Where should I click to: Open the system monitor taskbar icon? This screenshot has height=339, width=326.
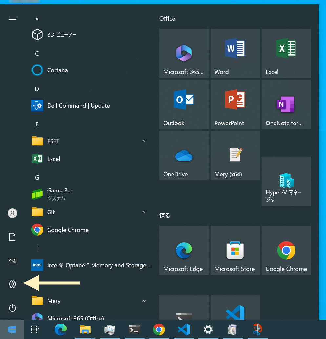tap(110, 329)
